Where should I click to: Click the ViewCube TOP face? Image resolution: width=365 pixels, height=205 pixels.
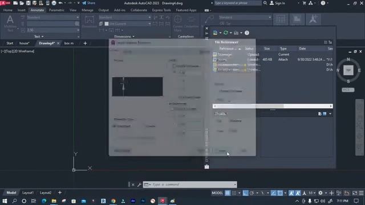click(348, 70)
